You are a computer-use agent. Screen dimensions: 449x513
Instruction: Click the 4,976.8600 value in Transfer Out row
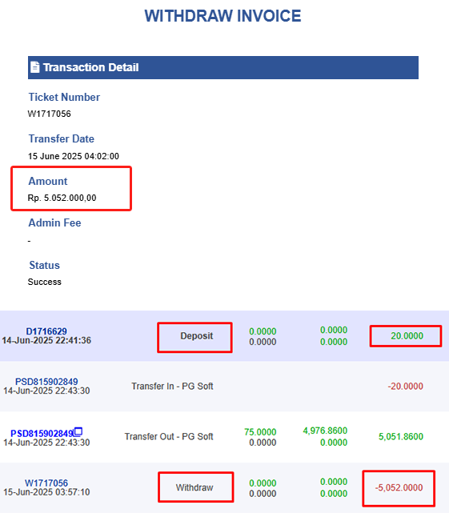325,431
